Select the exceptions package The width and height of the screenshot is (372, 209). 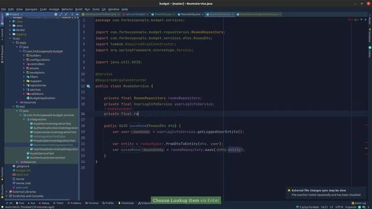(37, 73)
